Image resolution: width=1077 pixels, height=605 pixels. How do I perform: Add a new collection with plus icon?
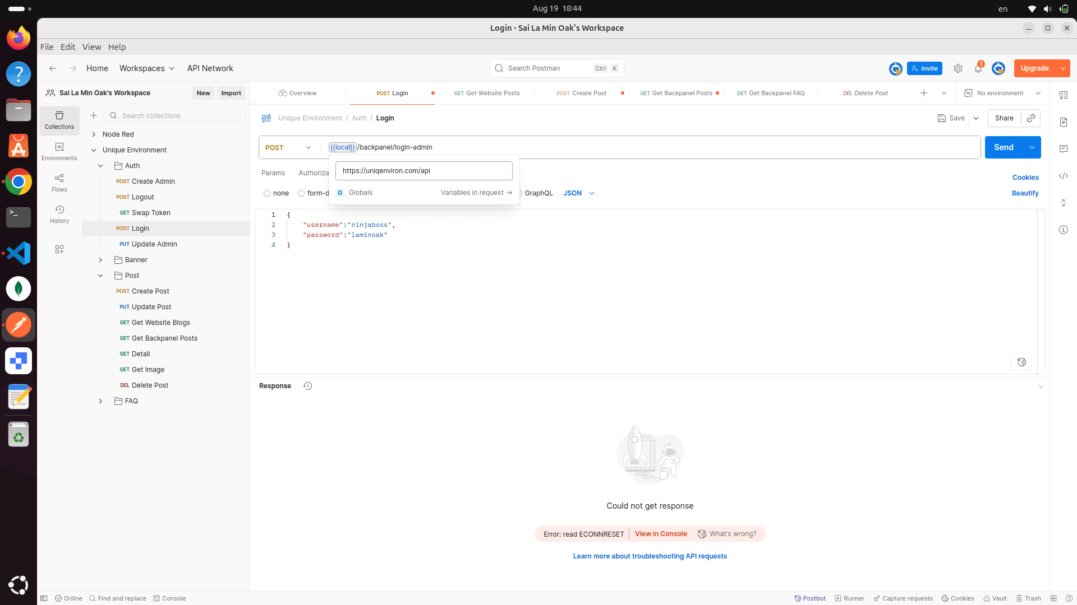[94, 115]
